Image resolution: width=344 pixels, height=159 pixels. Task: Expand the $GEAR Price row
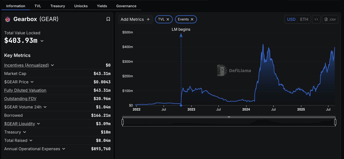[x=32, y=82]
